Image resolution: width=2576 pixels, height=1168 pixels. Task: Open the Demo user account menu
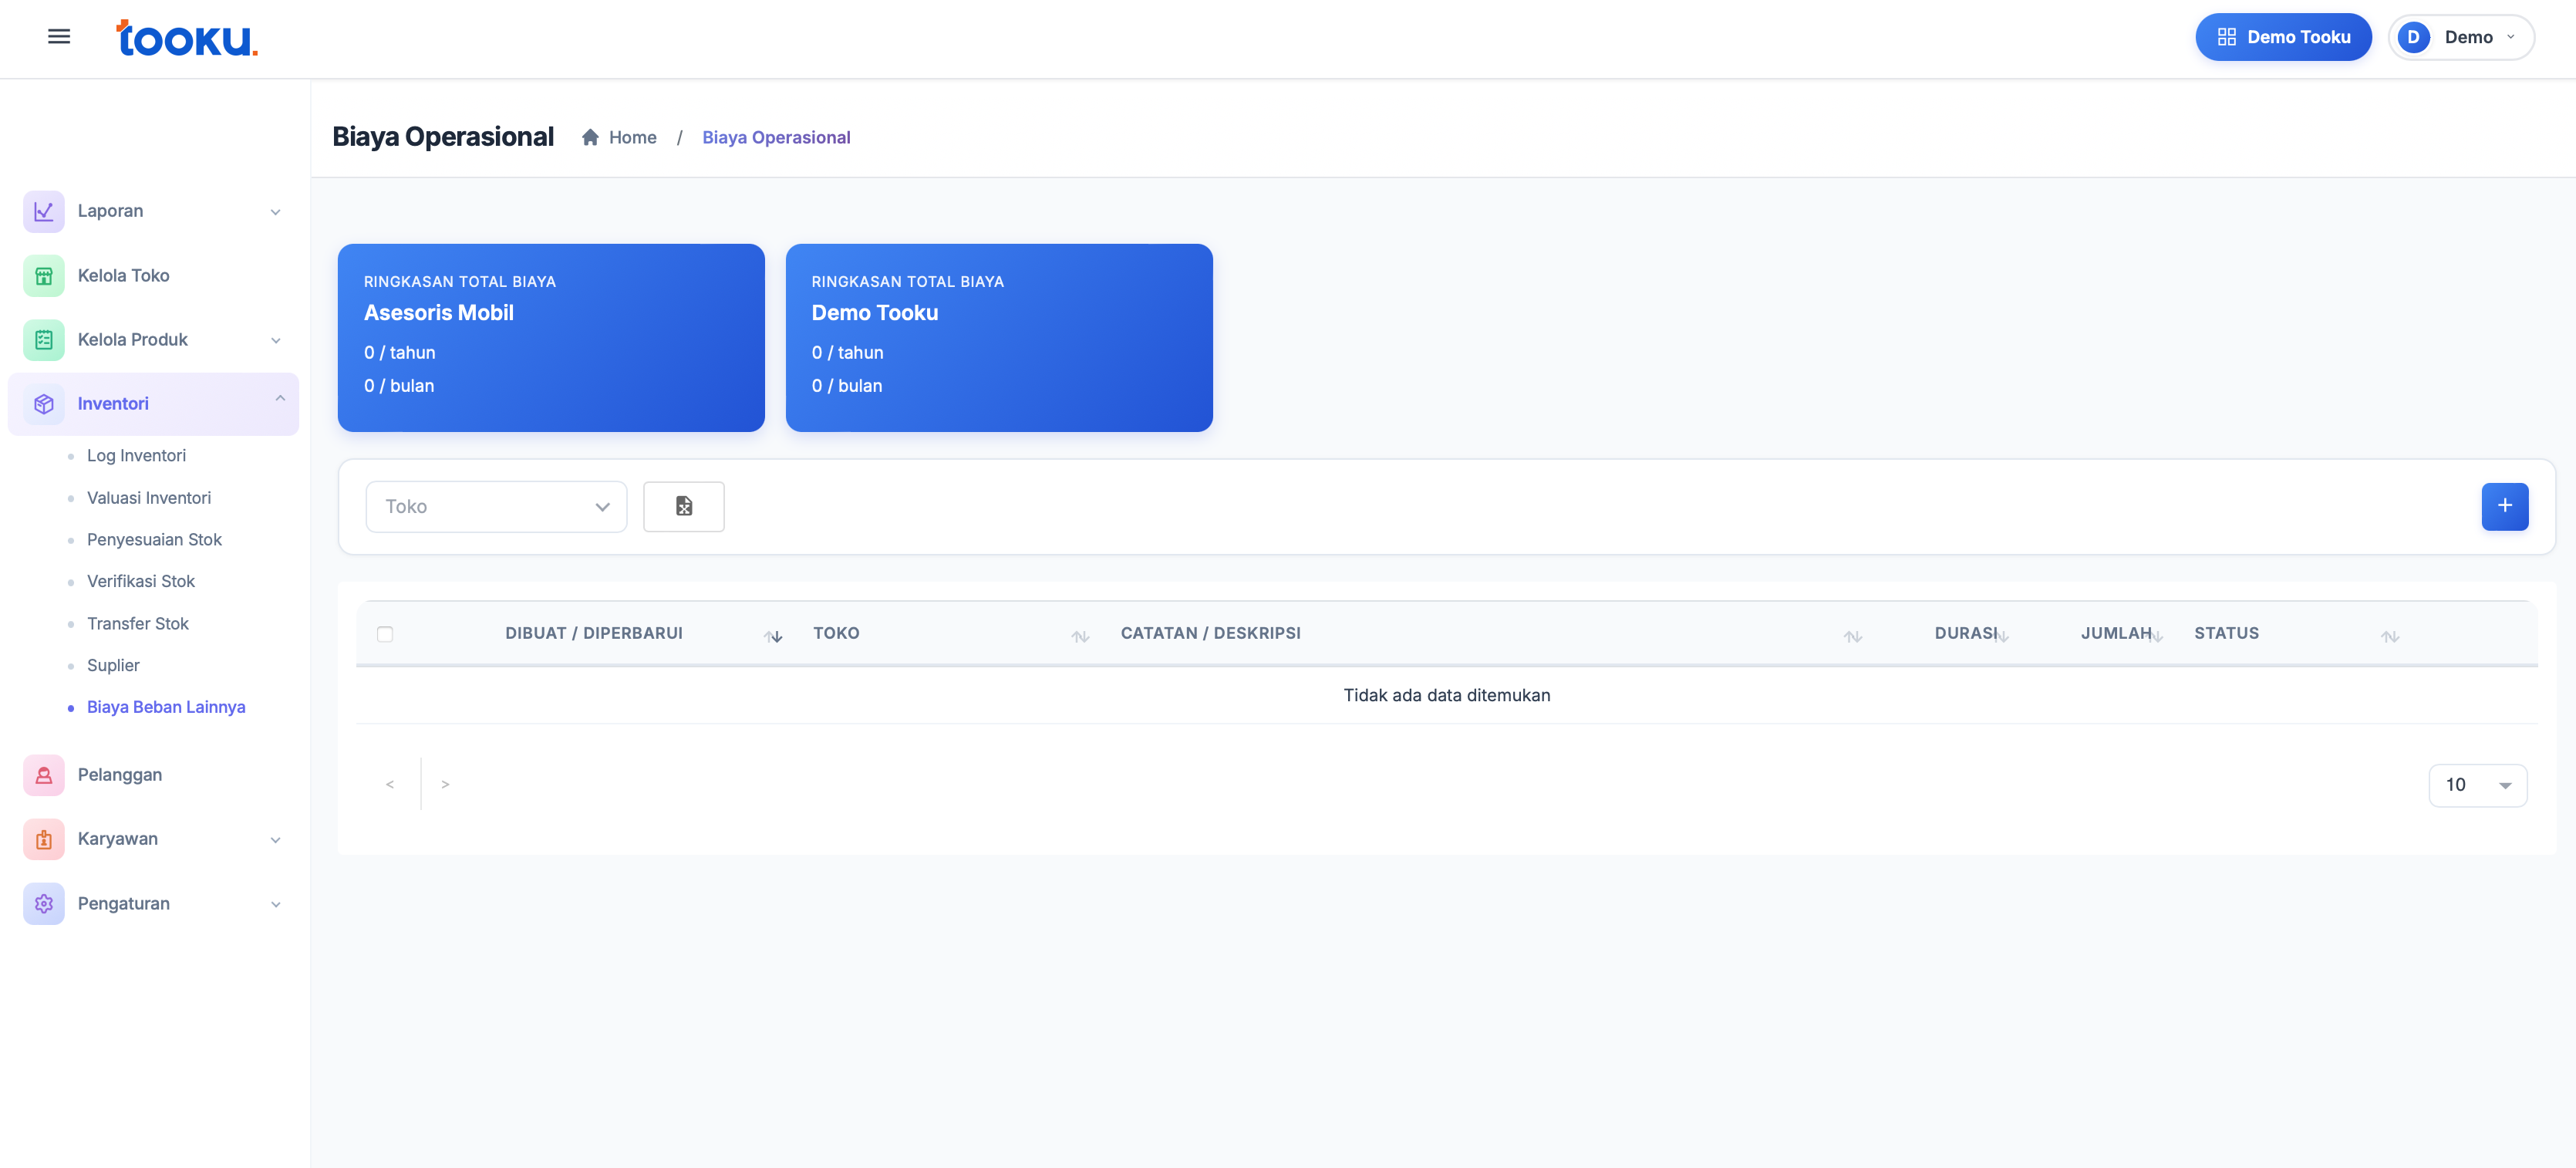click(x=2461, y=37)
